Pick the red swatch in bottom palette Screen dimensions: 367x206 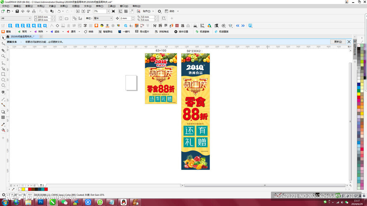(x=46, y=189)
